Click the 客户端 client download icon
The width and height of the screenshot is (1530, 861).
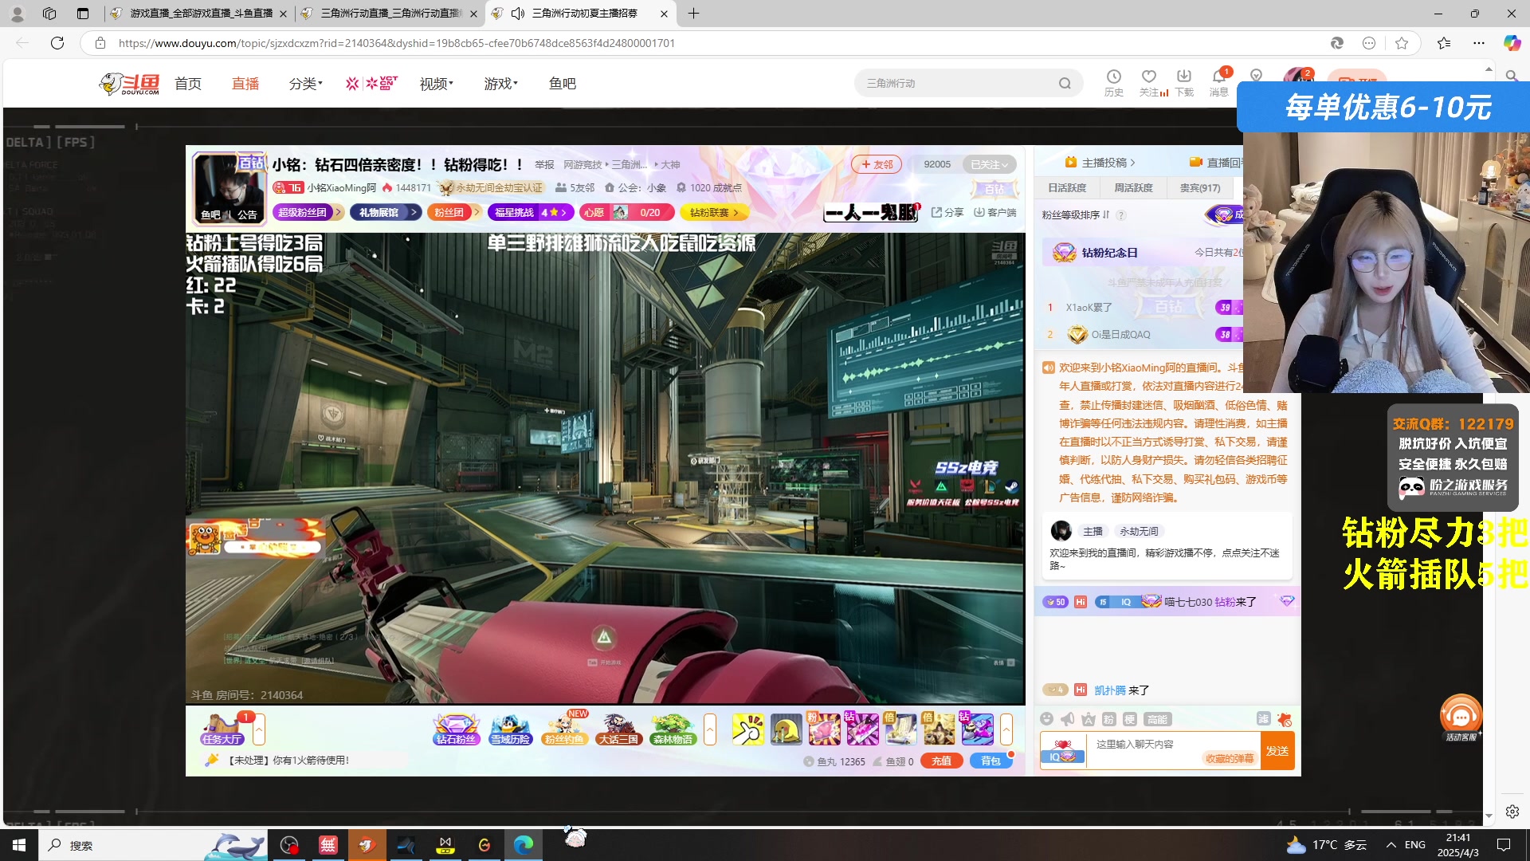(x=995, y=212)
